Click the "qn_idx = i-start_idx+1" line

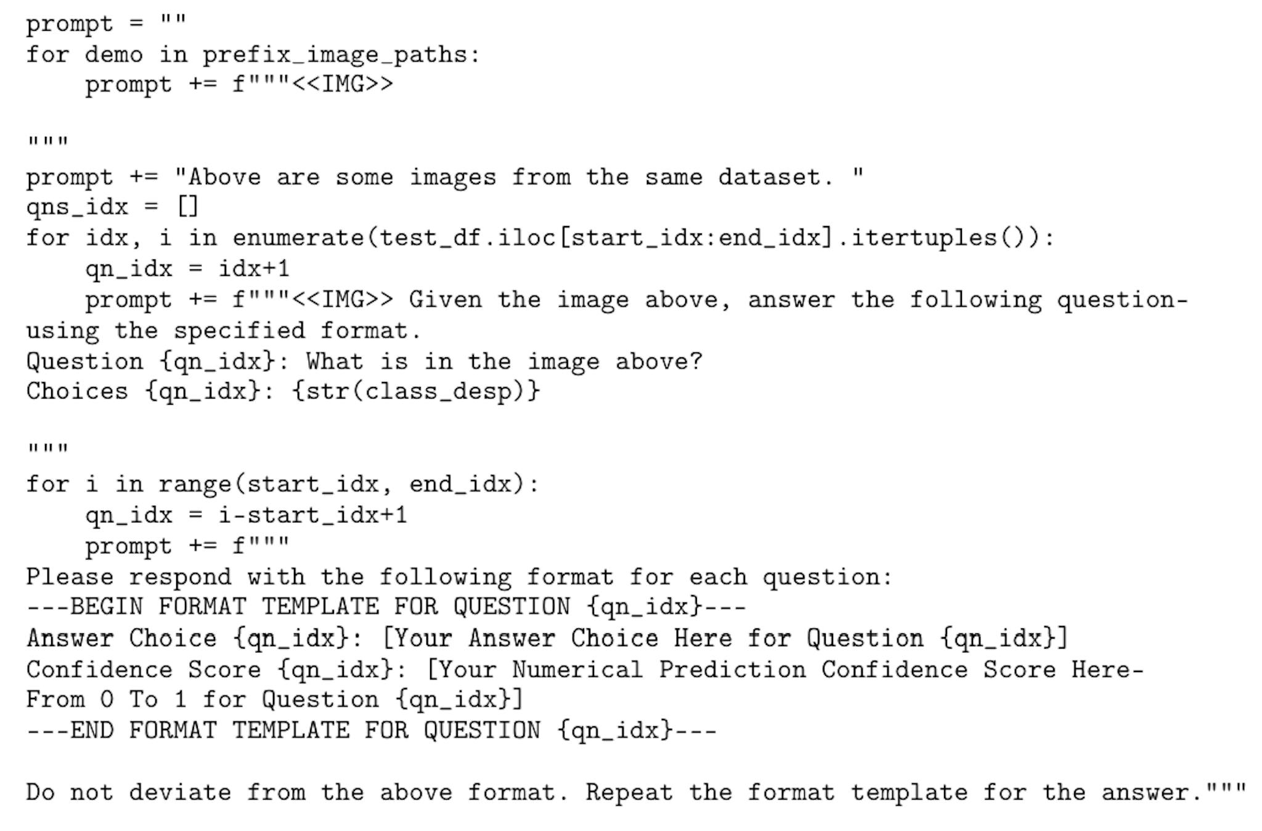pyautogui.click(x=246, y=515)
